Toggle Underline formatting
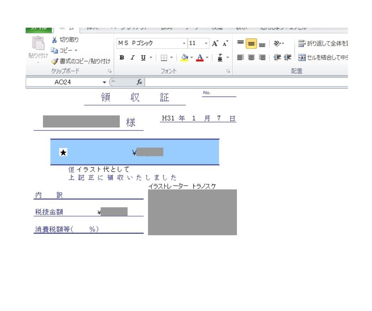This screenshot has height=311, width=372. click(x=143, y=58)
